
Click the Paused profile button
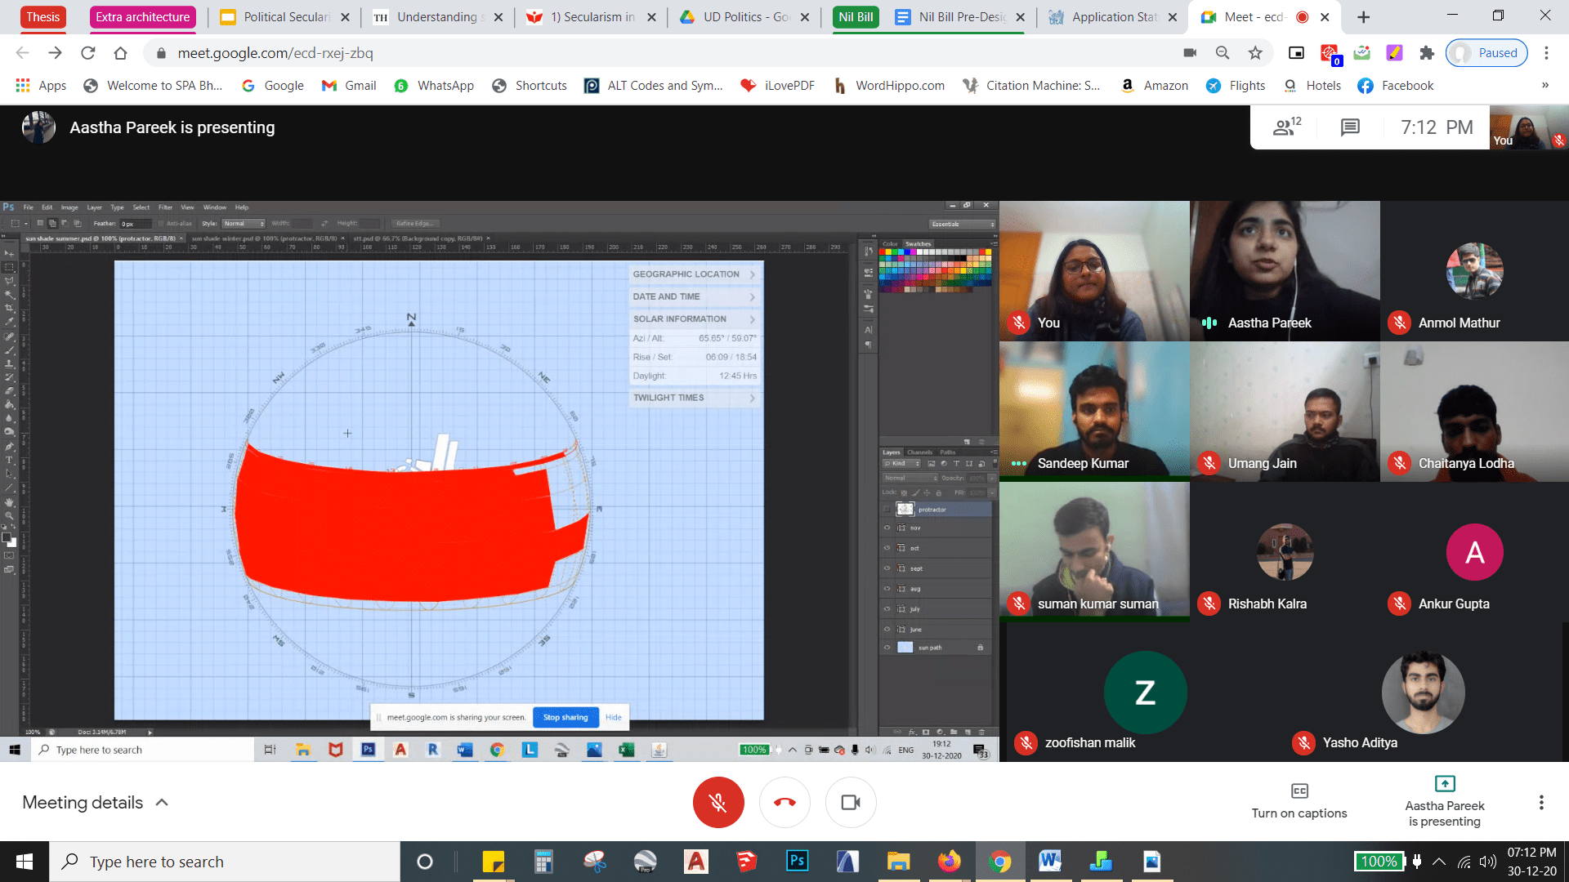(x=1486, y=53)
